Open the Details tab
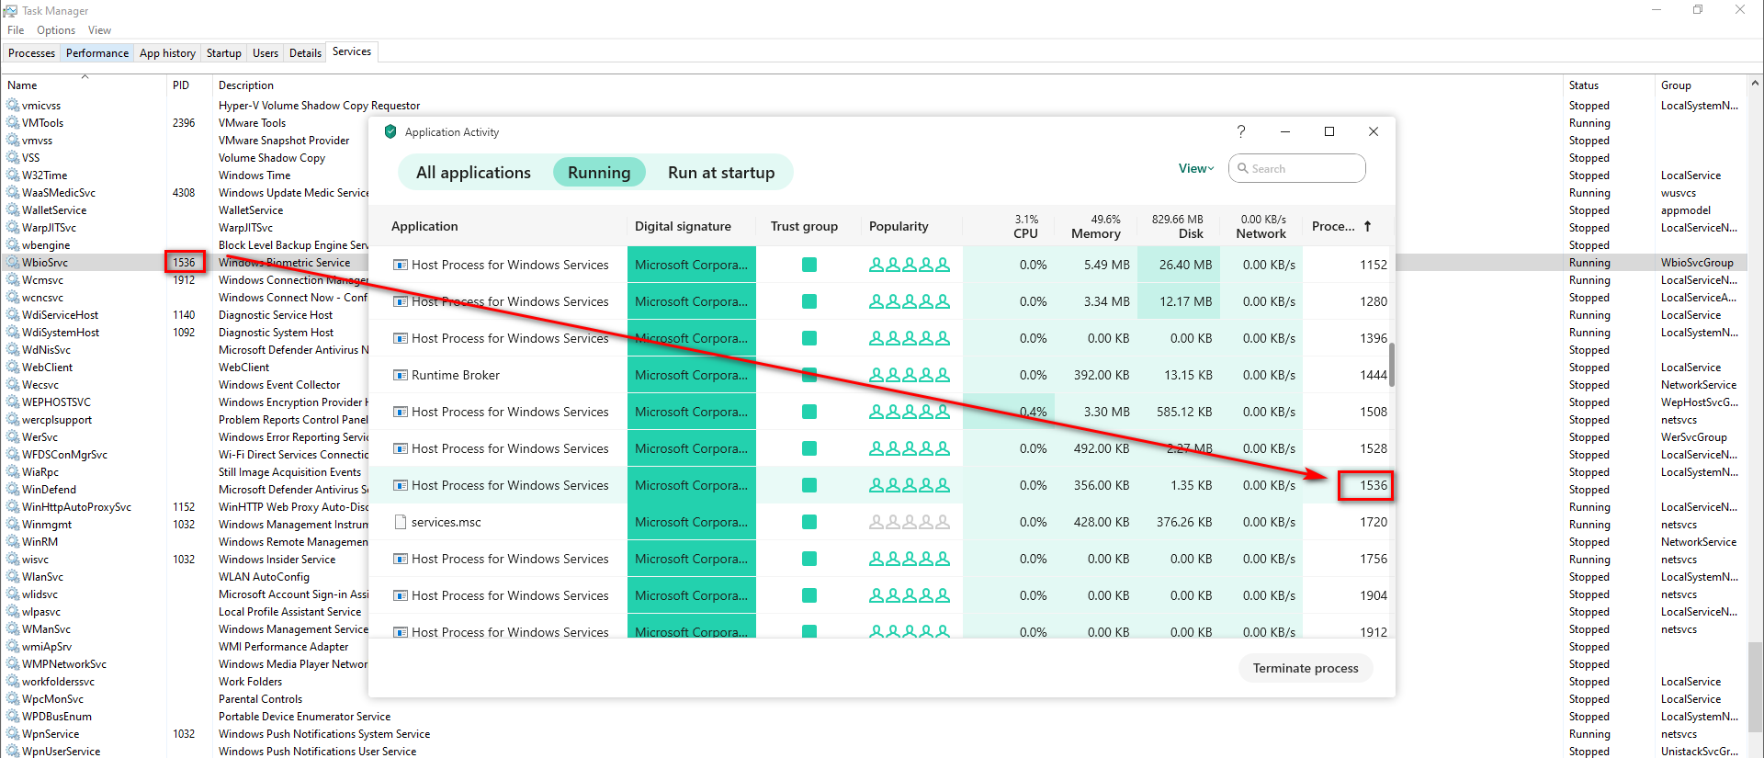Viewport: 1764px width, 758px height. (x=305, y=53)
